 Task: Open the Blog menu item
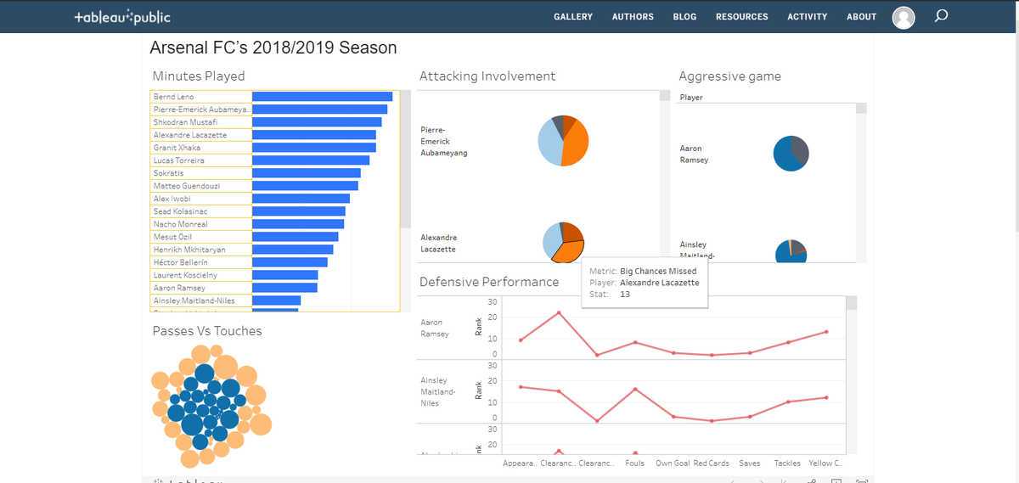pyautogui.click(x=684, y=17)
